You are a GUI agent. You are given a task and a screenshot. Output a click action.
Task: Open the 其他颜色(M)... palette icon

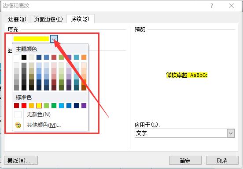(18, 125)
